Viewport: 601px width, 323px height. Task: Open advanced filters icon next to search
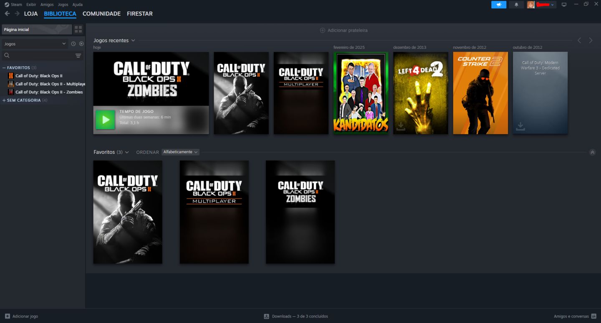[78, 55]
